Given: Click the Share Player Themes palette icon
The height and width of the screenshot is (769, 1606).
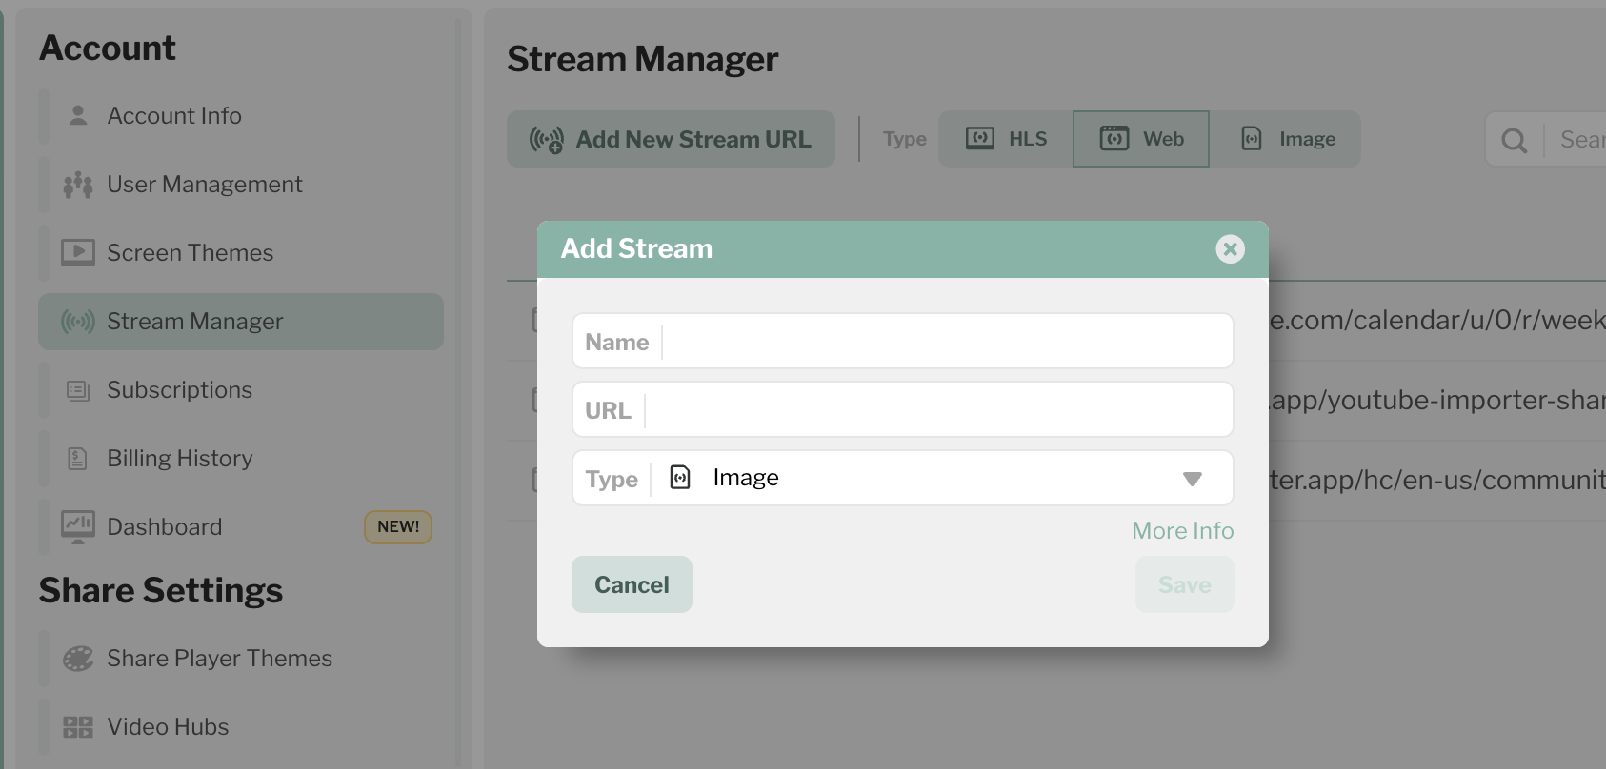Looking at the screenshot, I should [78, 659].
